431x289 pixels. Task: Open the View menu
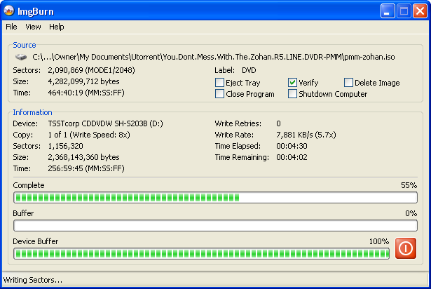click(x=33, y=27)
